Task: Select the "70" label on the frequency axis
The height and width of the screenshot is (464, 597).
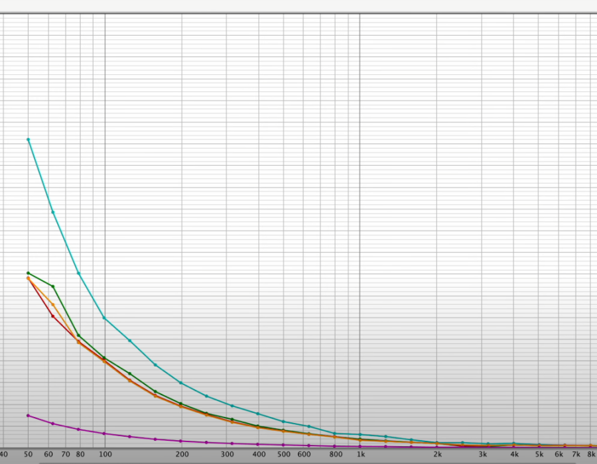Action: click(x=66, y=454)
